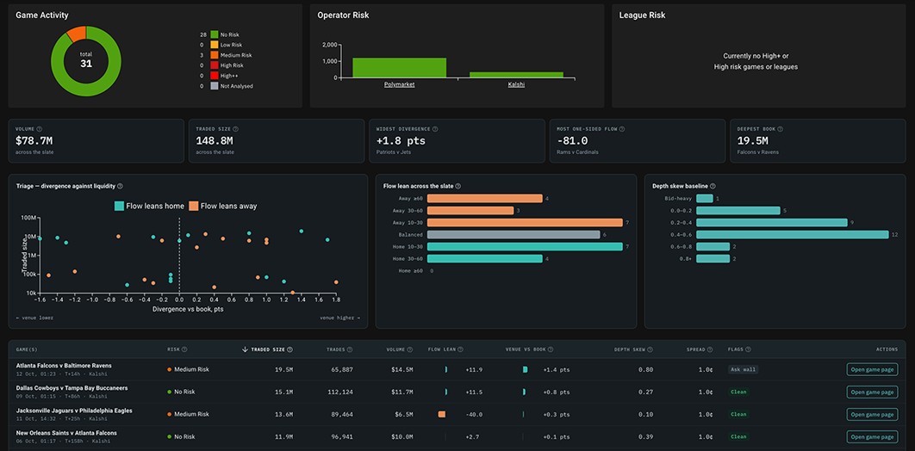The width and height of the screenshot is (915, 451).
Task: Sort table by Trades column header
Action: pyautogui.click(x=335, y=349)
